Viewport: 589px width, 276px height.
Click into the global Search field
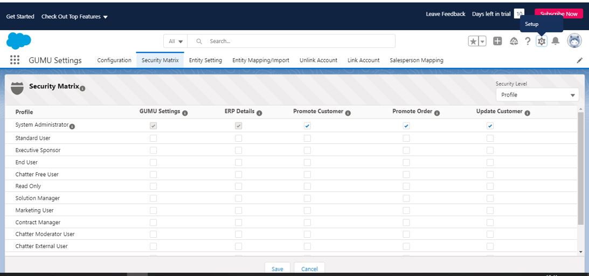tap(291, 42)
